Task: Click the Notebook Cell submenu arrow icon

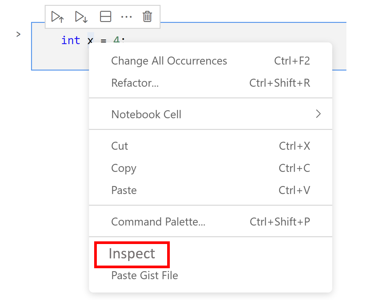Action: click(x=318, y=114)
